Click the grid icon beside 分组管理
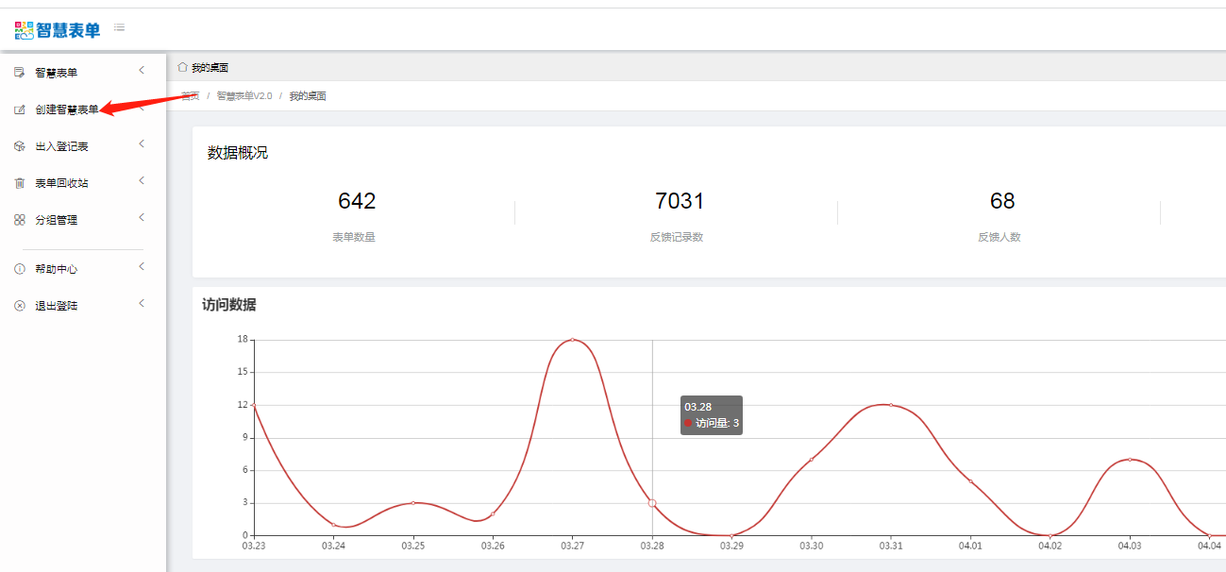Image resolution: width=1226 pixels, height=572 pixels. click(x=20, y=220)
